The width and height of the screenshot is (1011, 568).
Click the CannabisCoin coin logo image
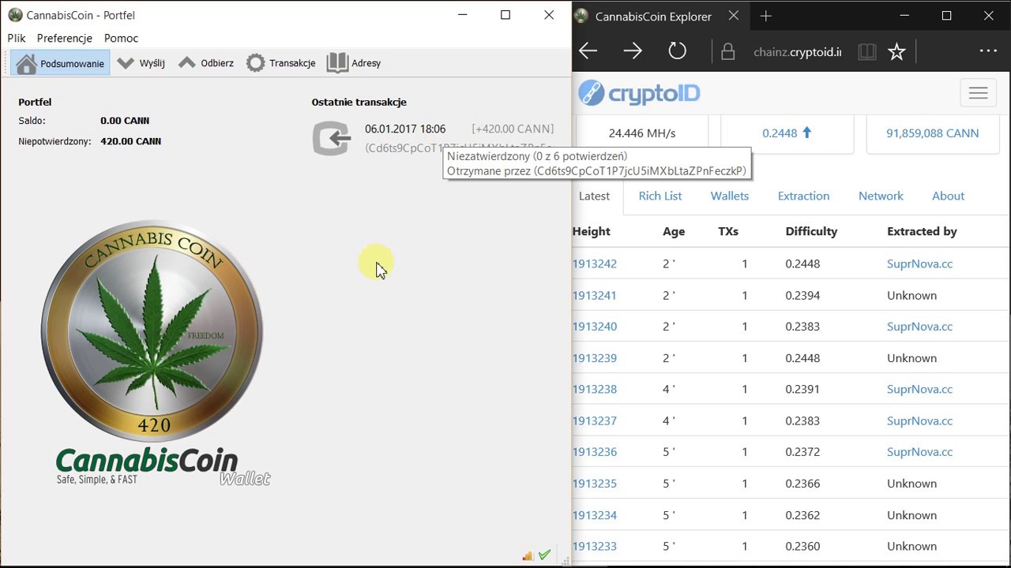pyautogui.click(x=152, y=331)
